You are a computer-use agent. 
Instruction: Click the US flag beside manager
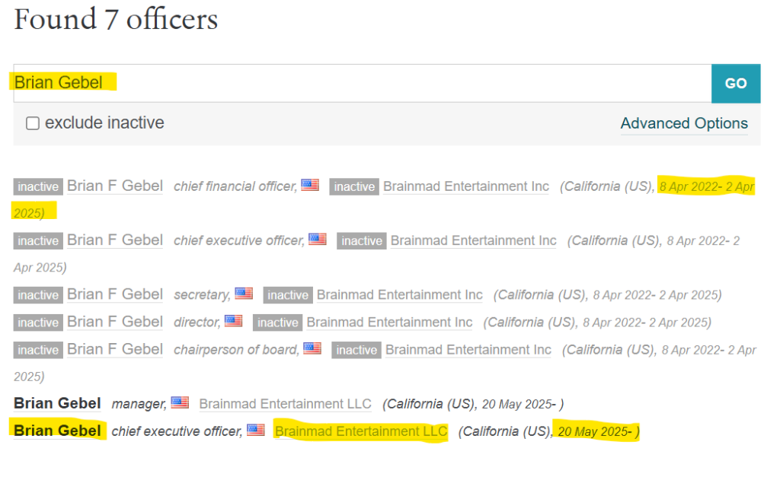[x=180, y=402]
